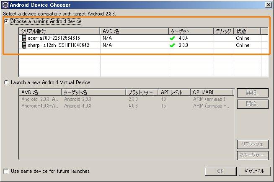
Task: Click 'ARM (armeabi-...' cell
Action: click(211, 106)
